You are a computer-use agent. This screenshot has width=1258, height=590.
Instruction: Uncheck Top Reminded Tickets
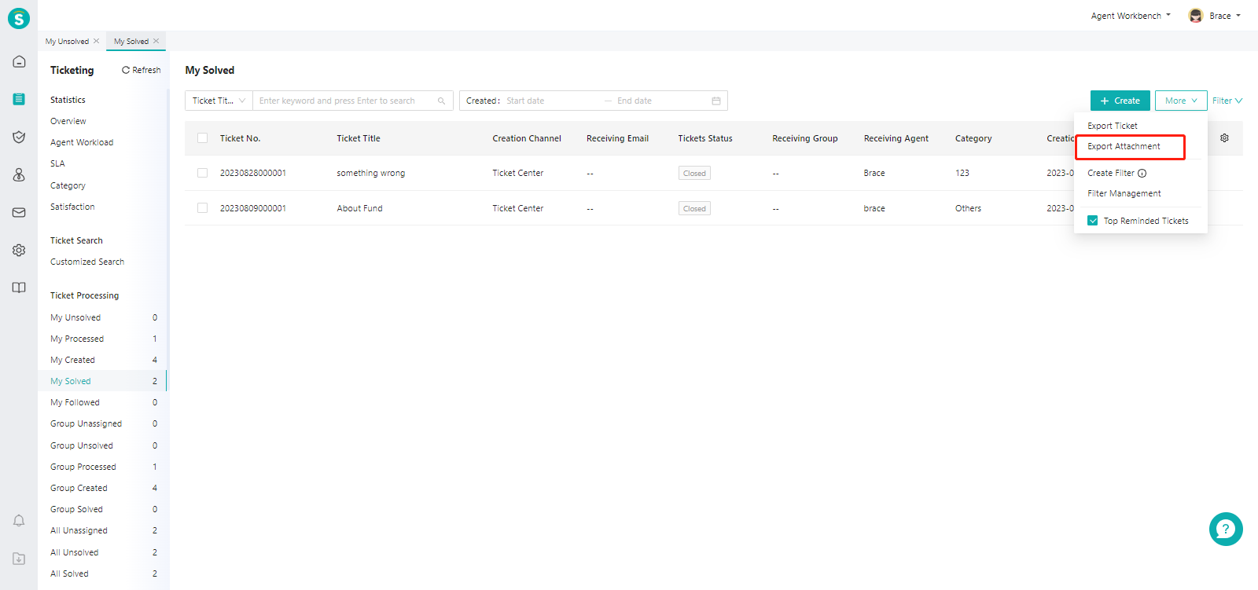pyautogui.click(x=1093, y=221)
